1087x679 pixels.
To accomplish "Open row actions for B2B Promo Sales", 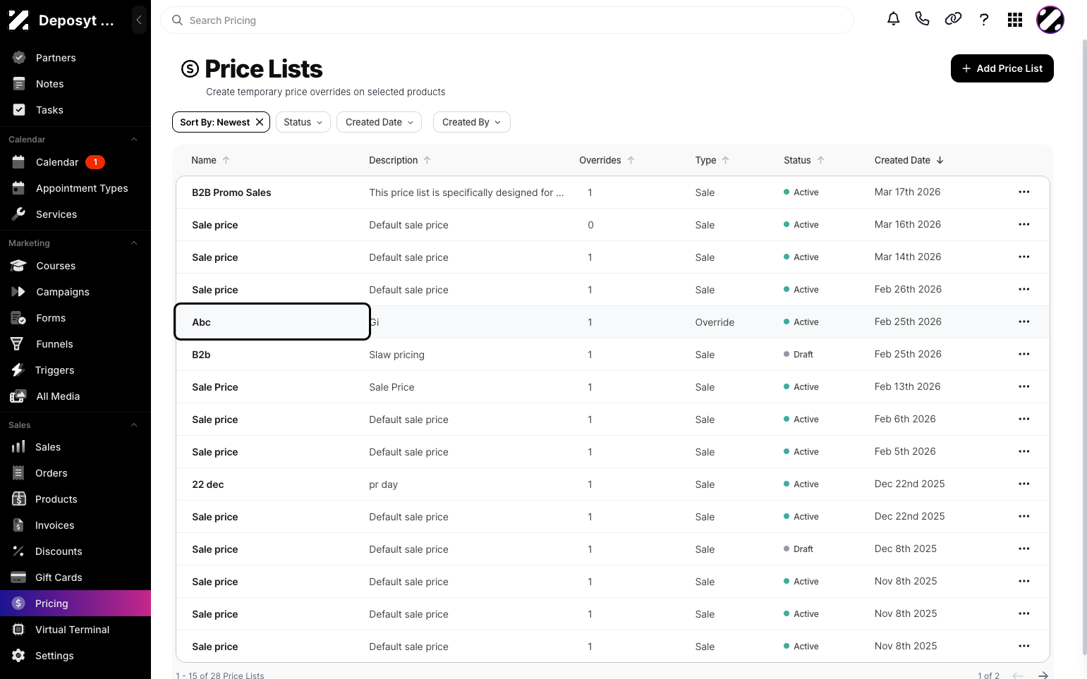I will [x=1024, y=192].
